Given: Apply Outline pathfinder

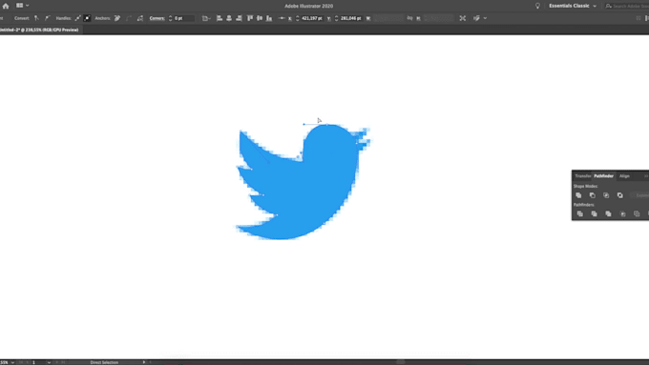Looking at the screenshot, I should [x=637, y=213].
